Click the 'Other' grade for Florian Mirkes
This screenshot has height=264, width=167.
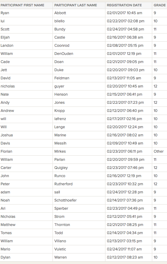point(159,151)
